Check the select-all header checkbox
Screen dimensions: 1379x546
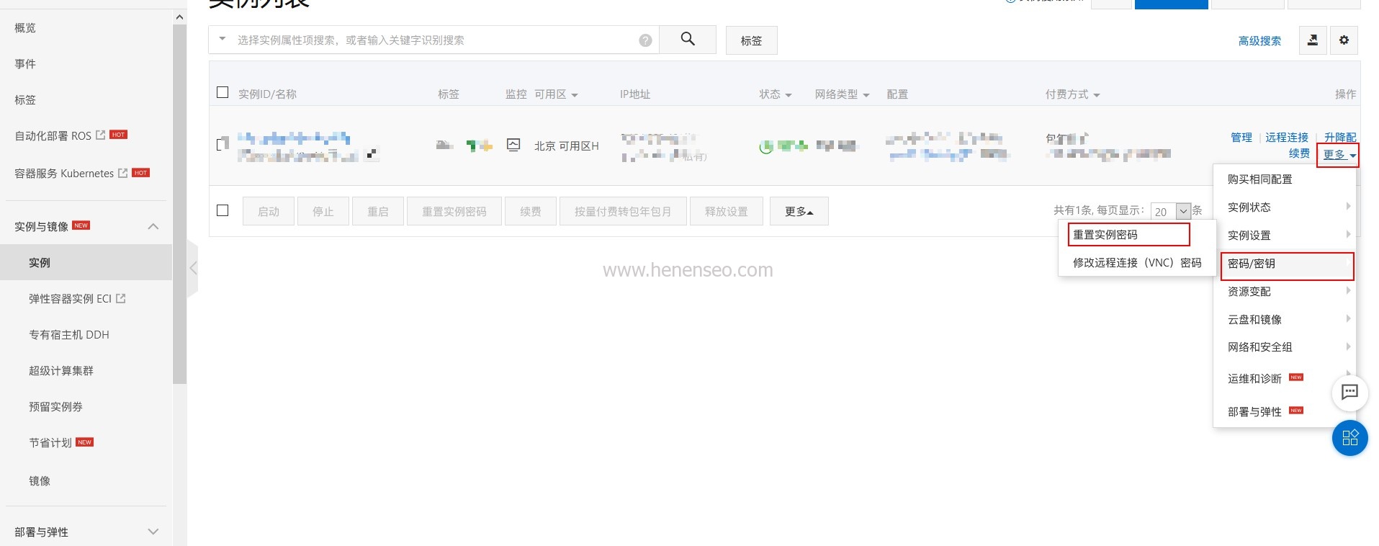(223, 93)
